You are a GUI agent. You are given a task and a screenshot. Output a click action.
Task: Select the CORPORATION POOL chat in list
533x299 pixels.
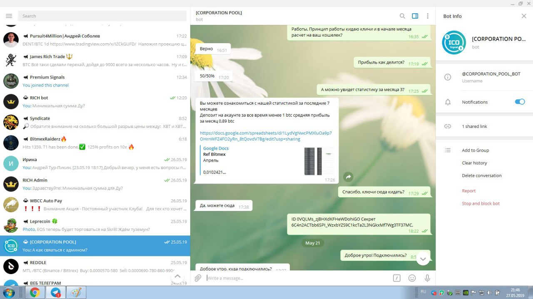click(95, 246)
